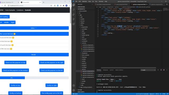The width and height of the screenshot is (169, 95).
Task: Open Containers in the navbar
Action: 20,10
